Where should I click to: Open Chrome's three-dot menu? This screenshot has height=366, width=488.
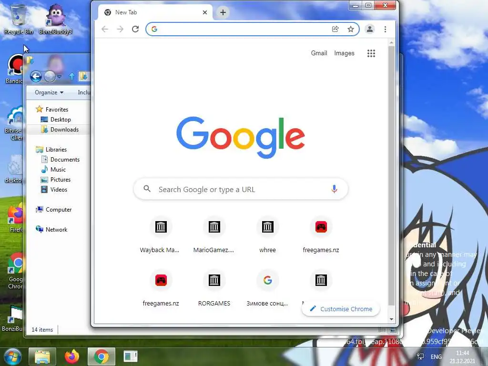coord(385,29)
